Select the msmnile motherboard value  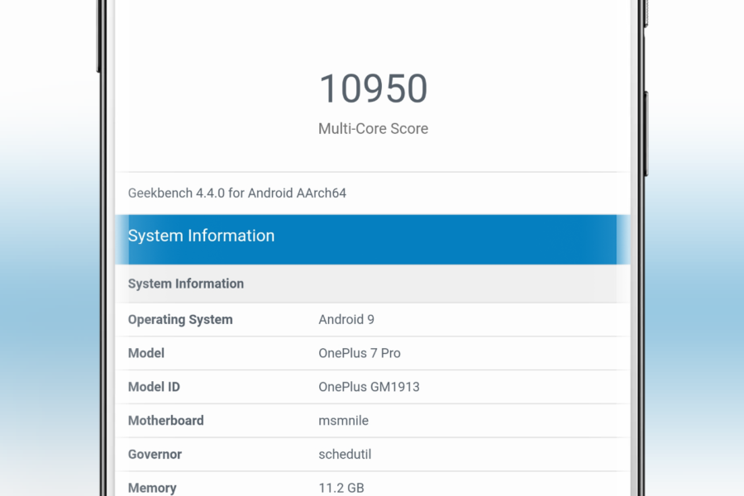(x=344, y=421)
